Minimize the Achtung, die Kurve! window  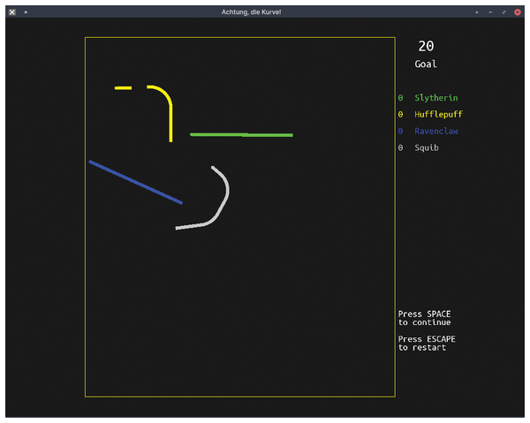(490, 12)
